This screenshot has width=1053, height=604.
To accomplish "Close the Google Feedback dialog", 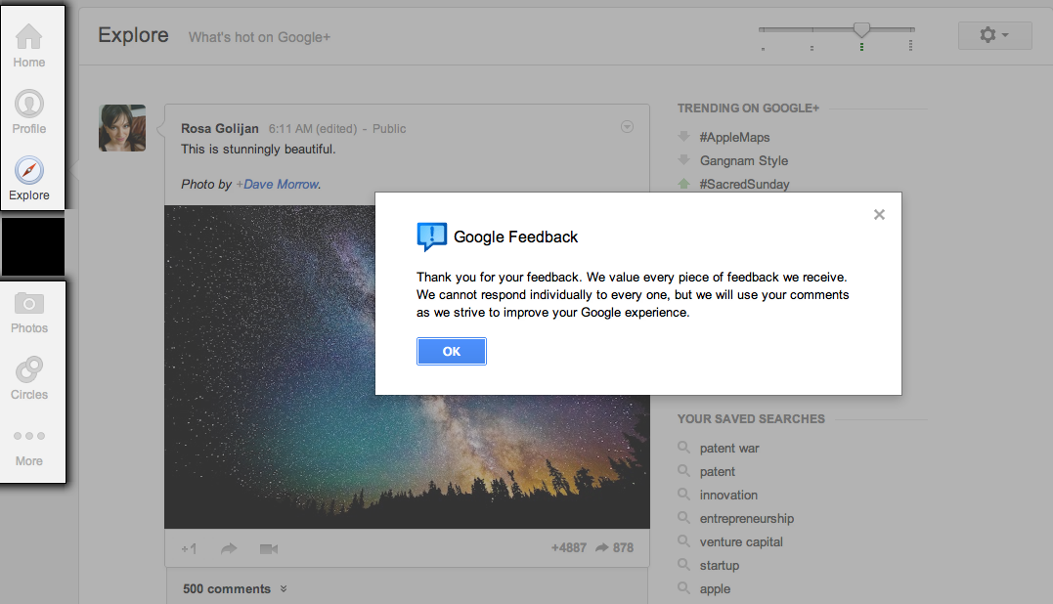I will (x=879, y=215).
